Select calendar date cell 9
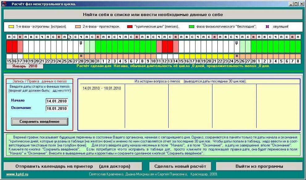Image resolution: width=306 pixels, height=180 pixels. (x=148, y=61)
